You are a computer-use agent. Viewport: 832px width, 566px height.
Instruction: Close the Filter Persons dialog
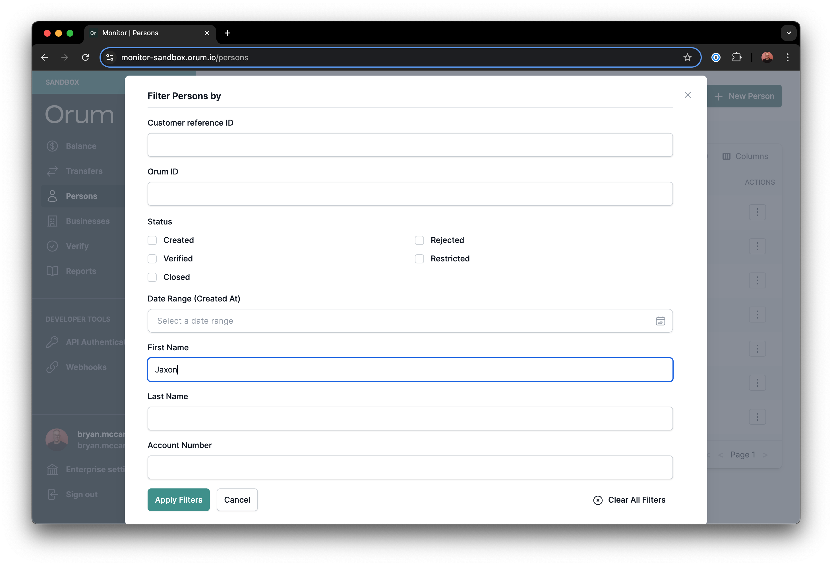tap(687, 95)
